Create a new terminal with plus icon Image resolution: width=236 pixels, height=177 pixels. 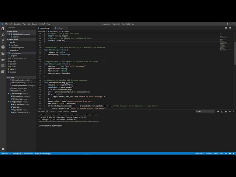(218, 111)
